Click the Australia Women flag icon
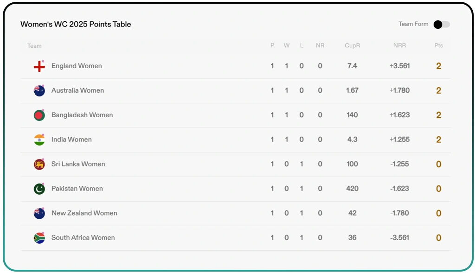This screenshot has height=273, width=476. point(39,91)
